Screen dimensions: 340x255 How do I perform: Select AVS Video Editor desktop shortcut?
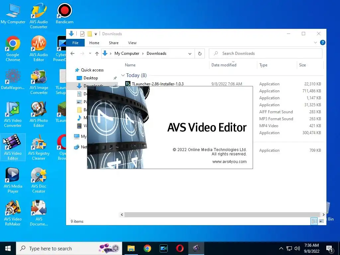coord(13,147)
